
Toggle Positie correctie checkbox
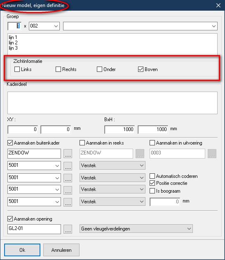pos(152,183)
